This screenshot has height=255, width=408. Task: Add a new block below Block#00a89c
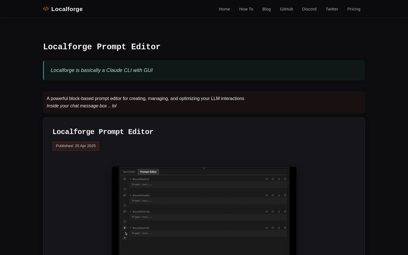(x=125, y=205)
